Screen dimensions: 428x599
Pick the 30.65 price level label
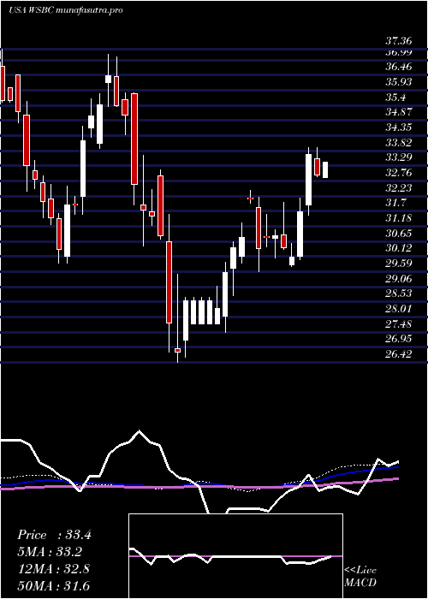tap(399, 234)
